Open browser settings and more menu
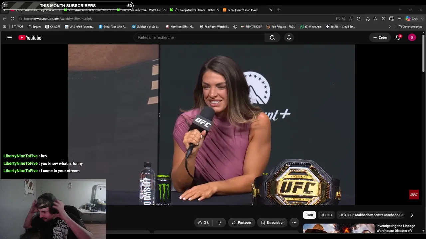 pos(399,19)
